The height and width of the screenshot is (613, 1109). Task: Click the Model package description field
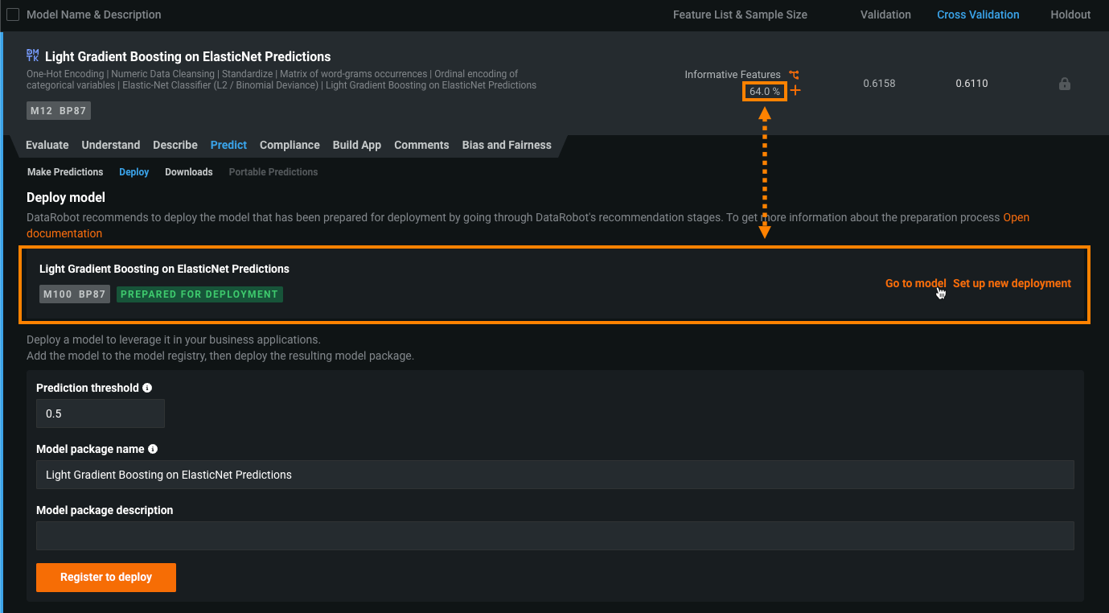[555, 536]
